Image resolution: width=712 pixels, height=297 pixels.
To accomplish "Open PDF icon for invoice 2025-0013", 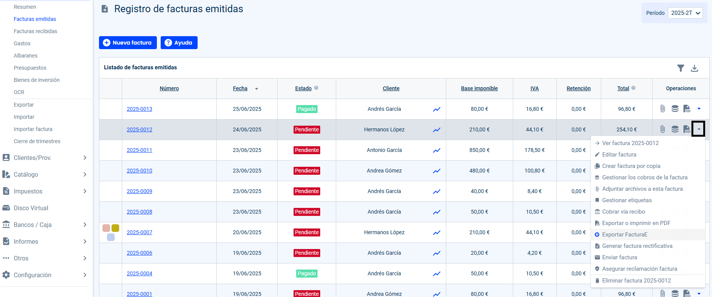I will point(687,109).
